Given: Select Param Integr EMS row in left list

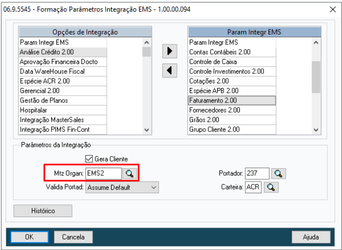Looking at the screenshot, I should 63,42.
